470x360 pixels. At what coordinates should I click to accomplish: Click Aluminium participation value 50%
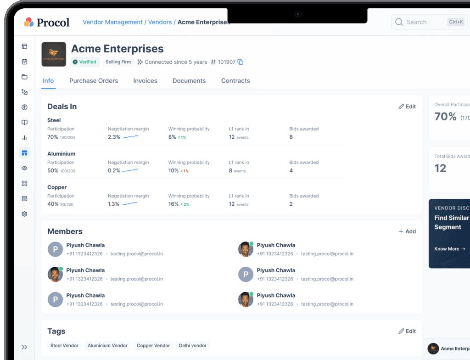click(x=52, y=170)
